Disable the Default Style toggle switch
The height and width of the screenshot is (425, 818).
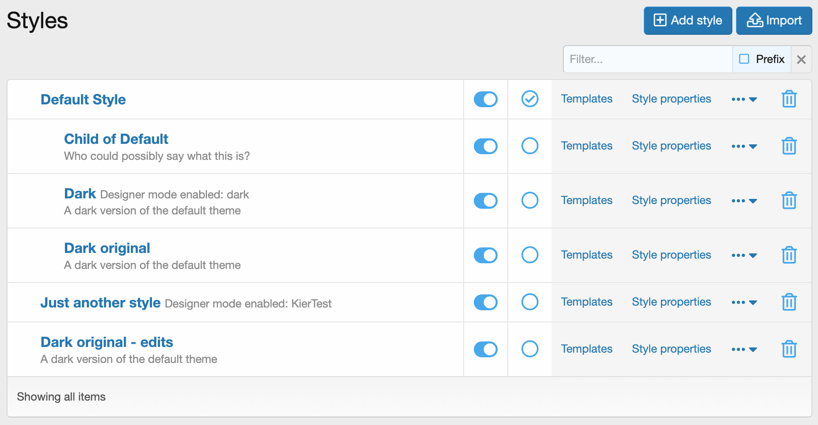click(x=485, y=99)
